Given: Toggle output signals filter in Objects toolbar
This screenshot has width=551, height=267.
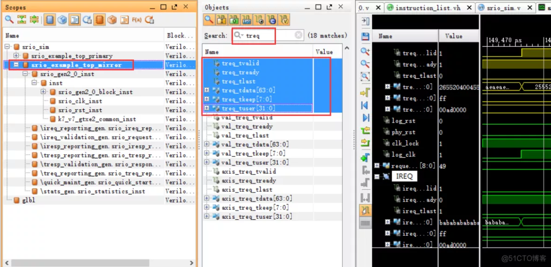Looking at the screenshot, I should [234, 20].
